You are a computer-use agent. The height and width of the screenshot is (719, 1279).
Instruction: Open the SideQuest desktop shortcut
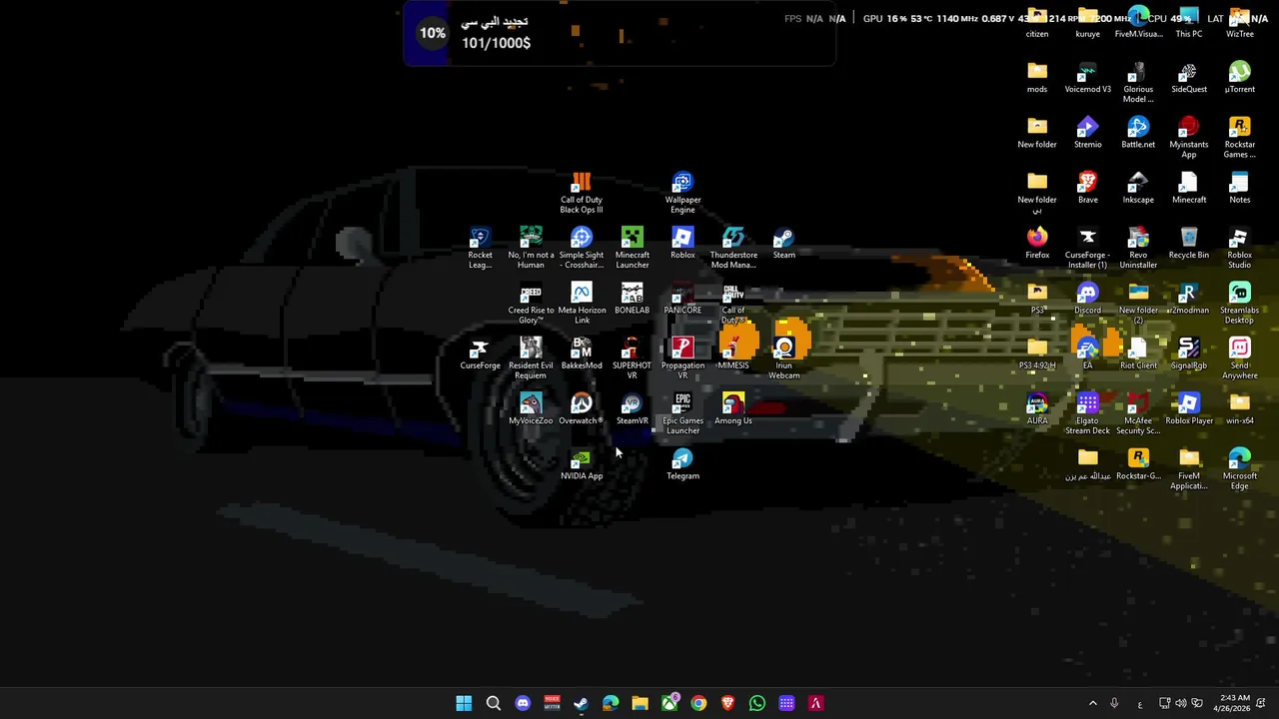(1189, 78)
